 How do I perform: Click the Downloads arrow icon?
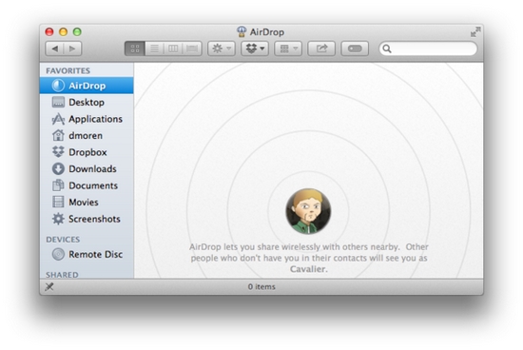coord(58,169)
